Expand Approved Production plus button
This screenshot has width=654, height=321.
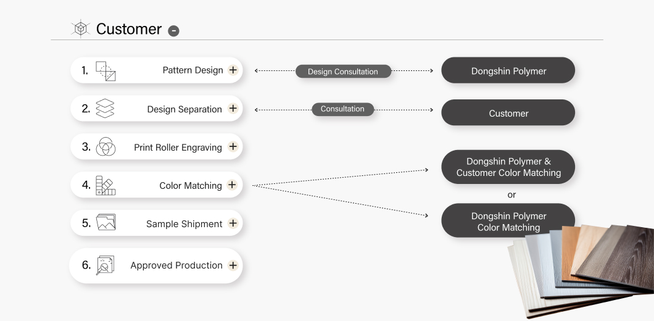click(x=233, y=265)
